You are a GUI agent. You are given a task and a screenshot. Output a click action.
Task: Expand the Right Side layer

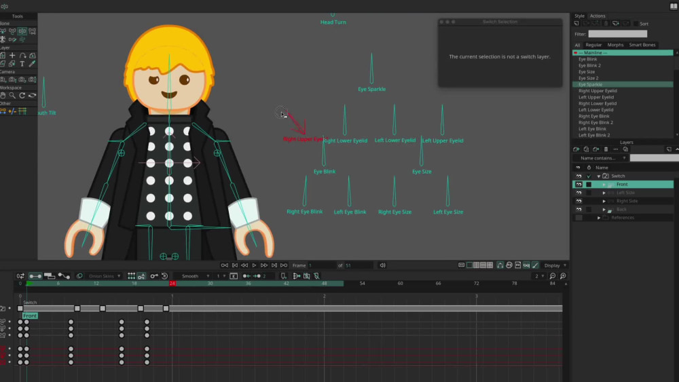coord(604,201)
